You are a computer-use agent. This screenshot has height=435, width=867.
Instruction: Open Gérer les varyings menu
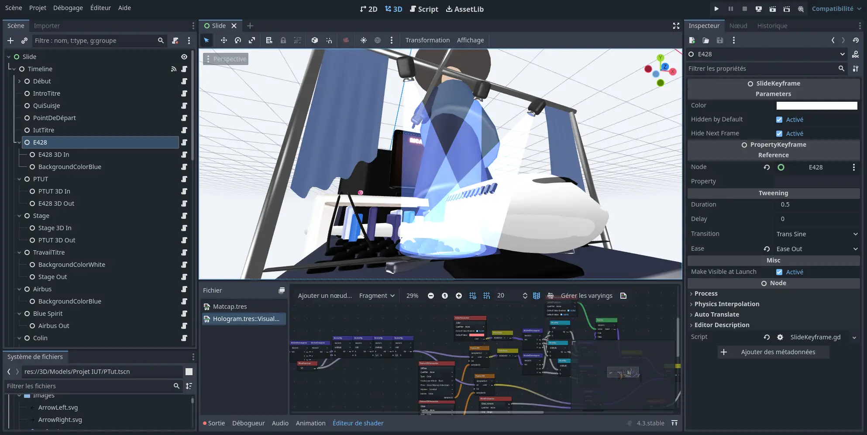[x=581, y=296]
